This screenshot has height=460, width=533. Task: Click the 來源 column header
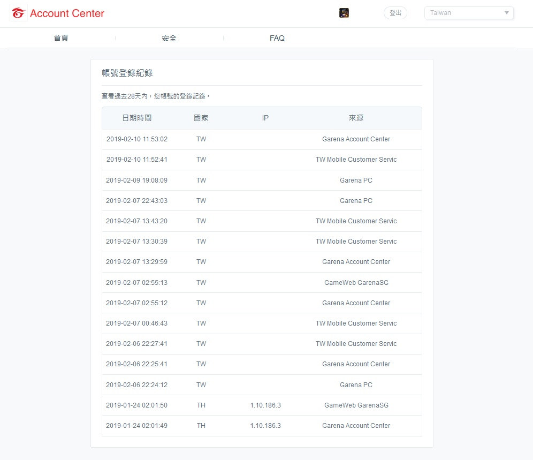pos(356,118)
